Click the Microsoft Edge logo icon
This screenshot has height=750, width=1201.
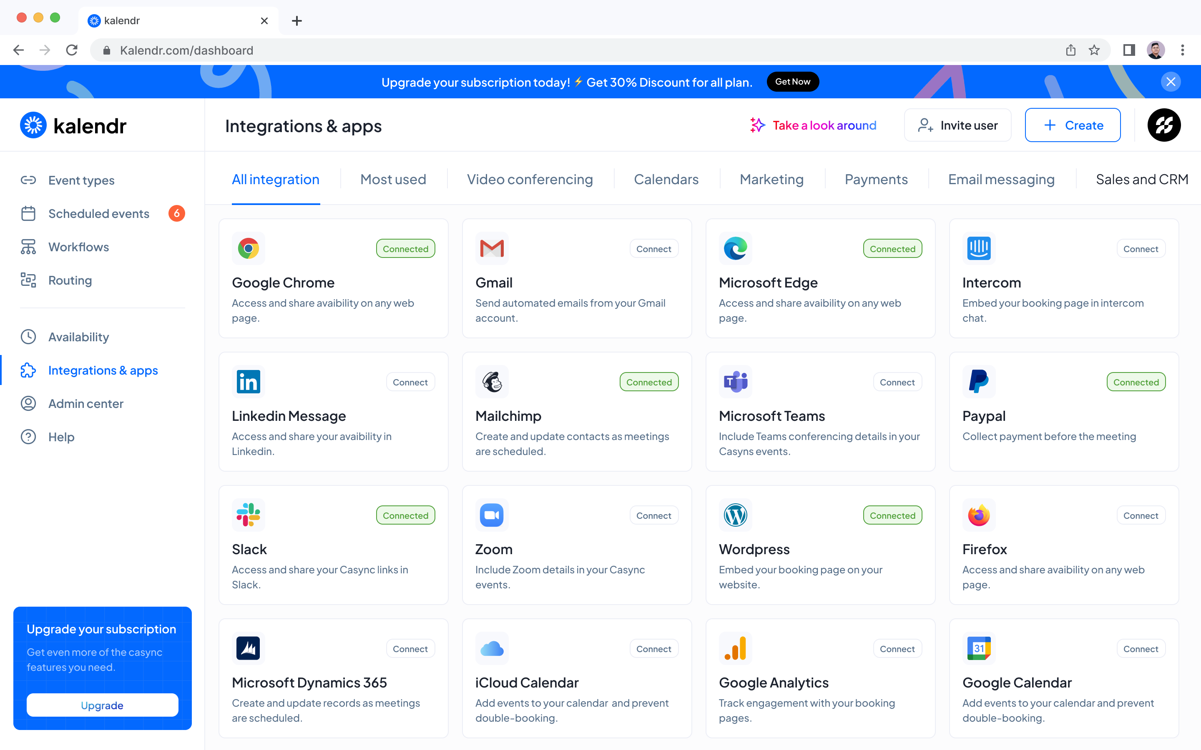click(x=736, y=248)
